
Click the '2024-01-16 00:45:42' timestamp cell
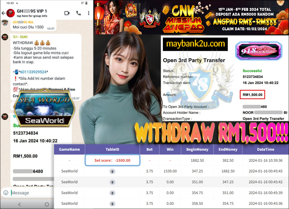266,182
